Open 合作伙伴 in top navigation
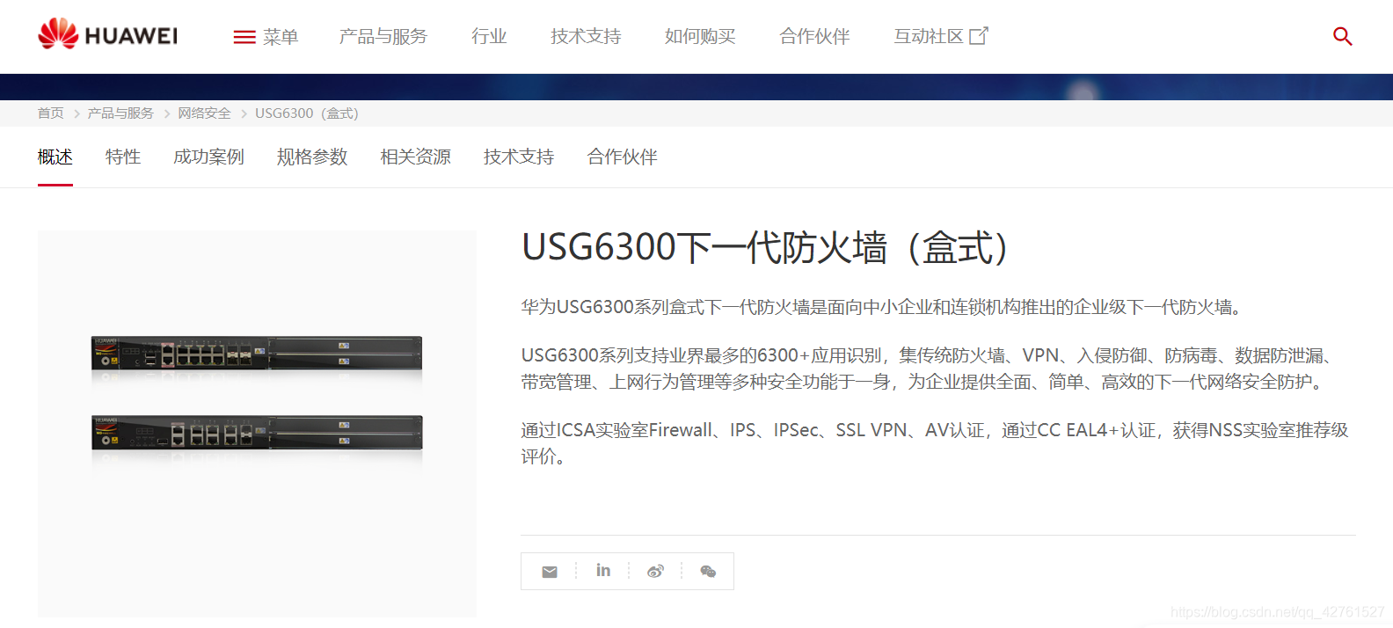 pos(814,36)
